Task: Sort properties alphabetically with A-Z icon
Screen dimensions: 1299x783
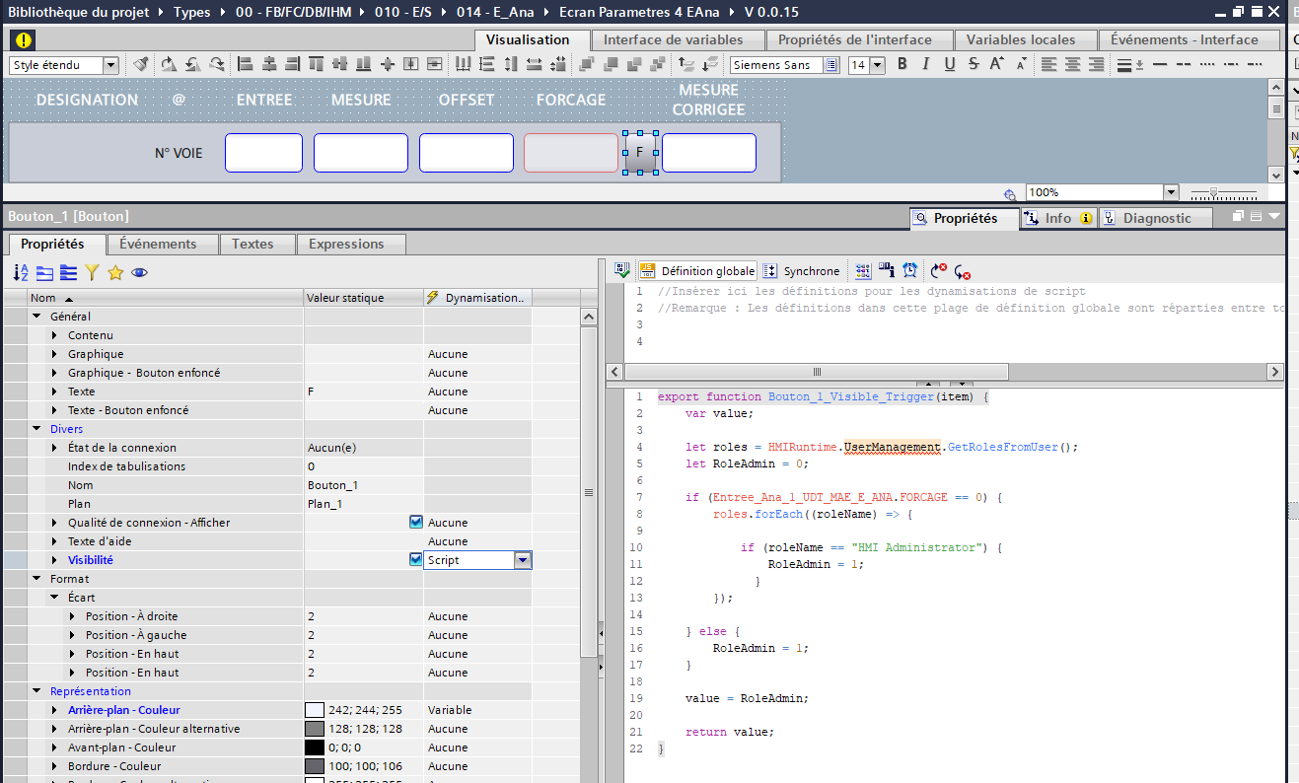Action: click(21, 273)
